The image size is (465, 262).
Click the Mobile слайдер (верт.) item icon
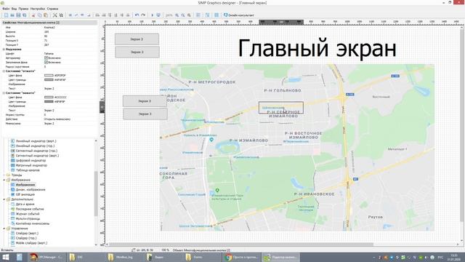point(13,243)
